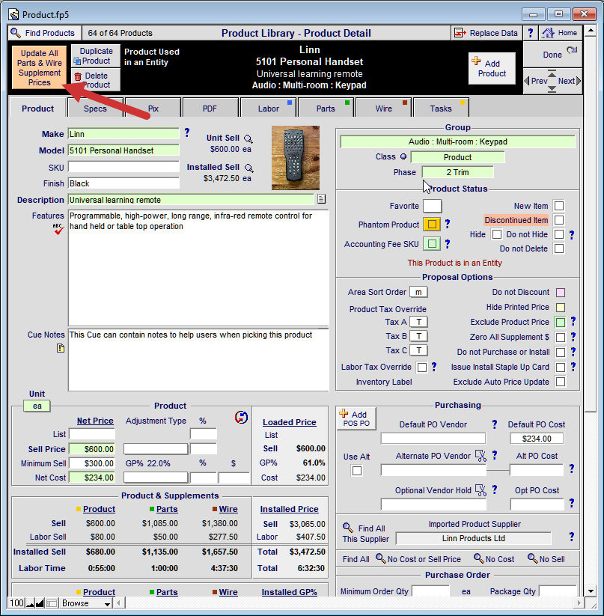Mark product as Discontinued Item

pos(559,220)
